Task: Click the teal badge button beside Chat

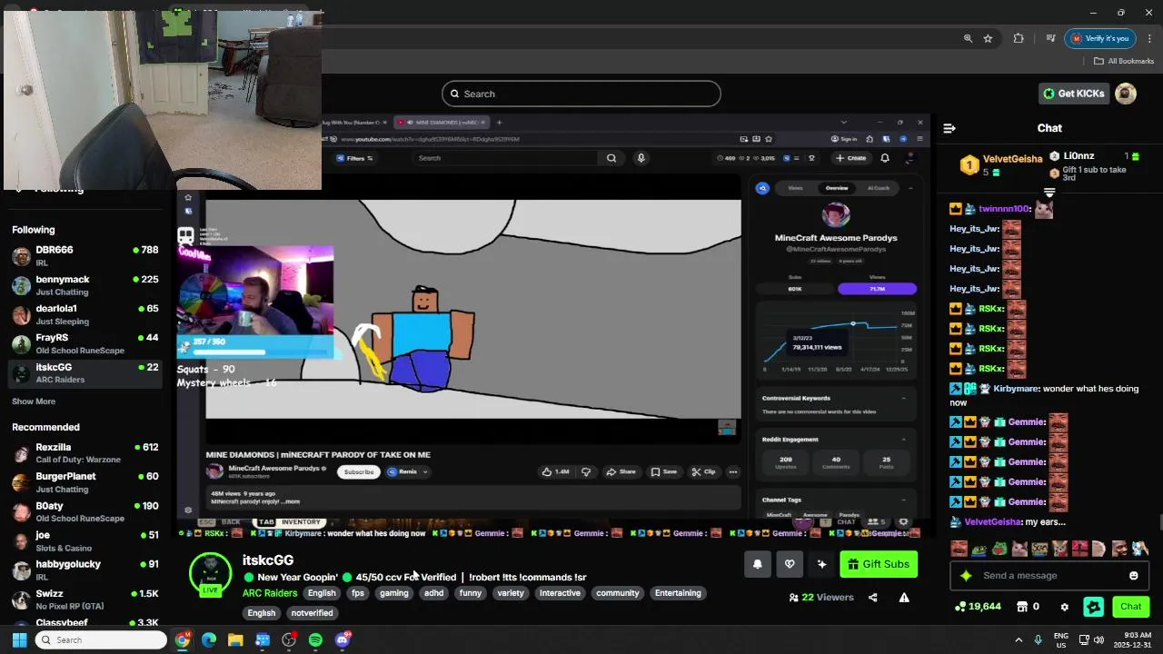Action: (1094, 607)
